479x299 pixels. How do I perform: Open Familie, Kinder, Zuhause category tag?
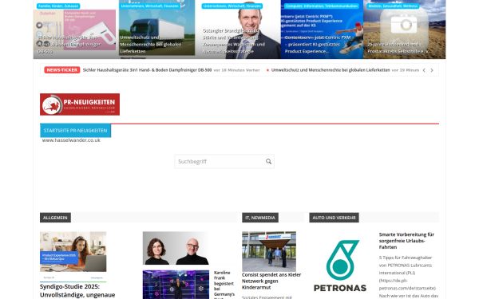tap(58, 6)
